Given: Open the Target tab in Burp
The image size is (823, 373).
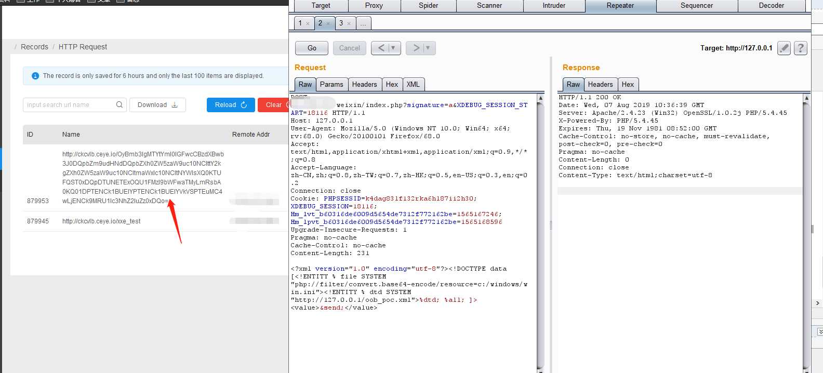Looking at the screenshot, I should [321, 6].
